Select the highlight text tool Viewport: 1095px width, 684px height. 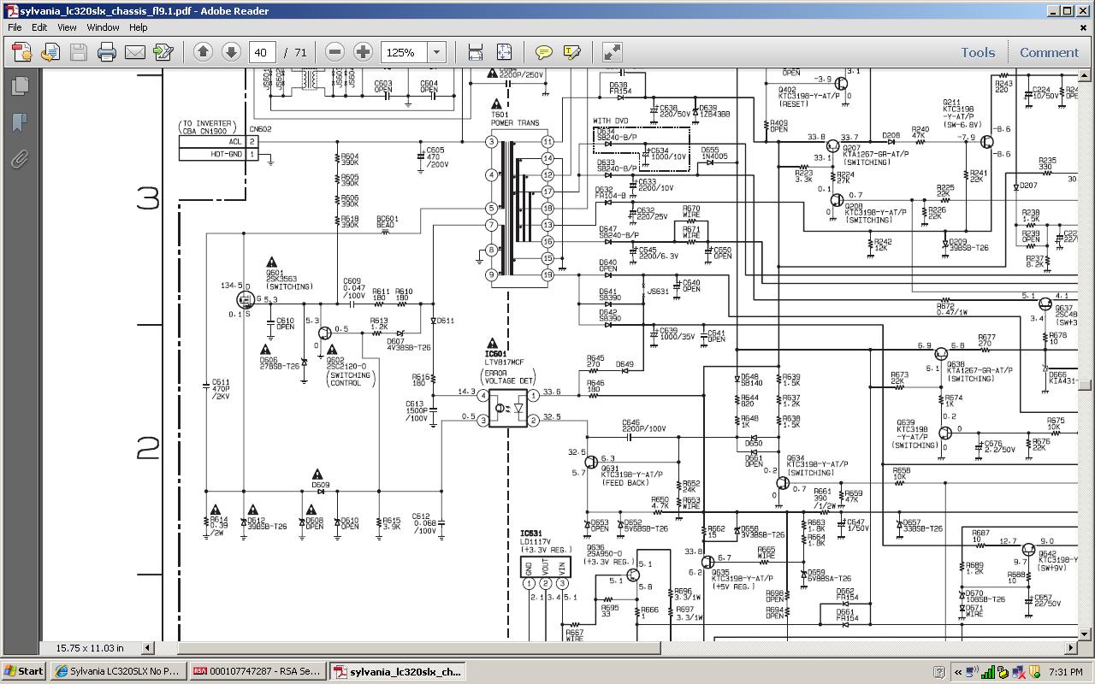pos(572,52)
